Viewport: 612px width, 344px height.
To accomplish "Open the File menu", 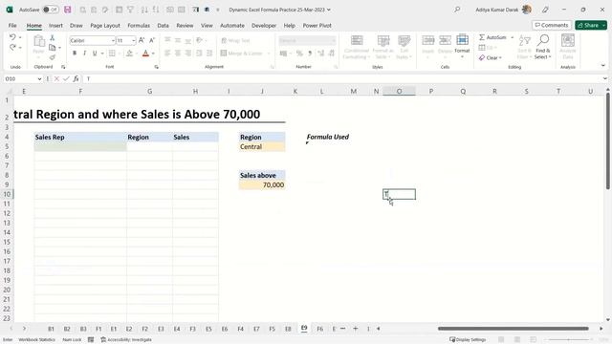I will coord(12,26).
